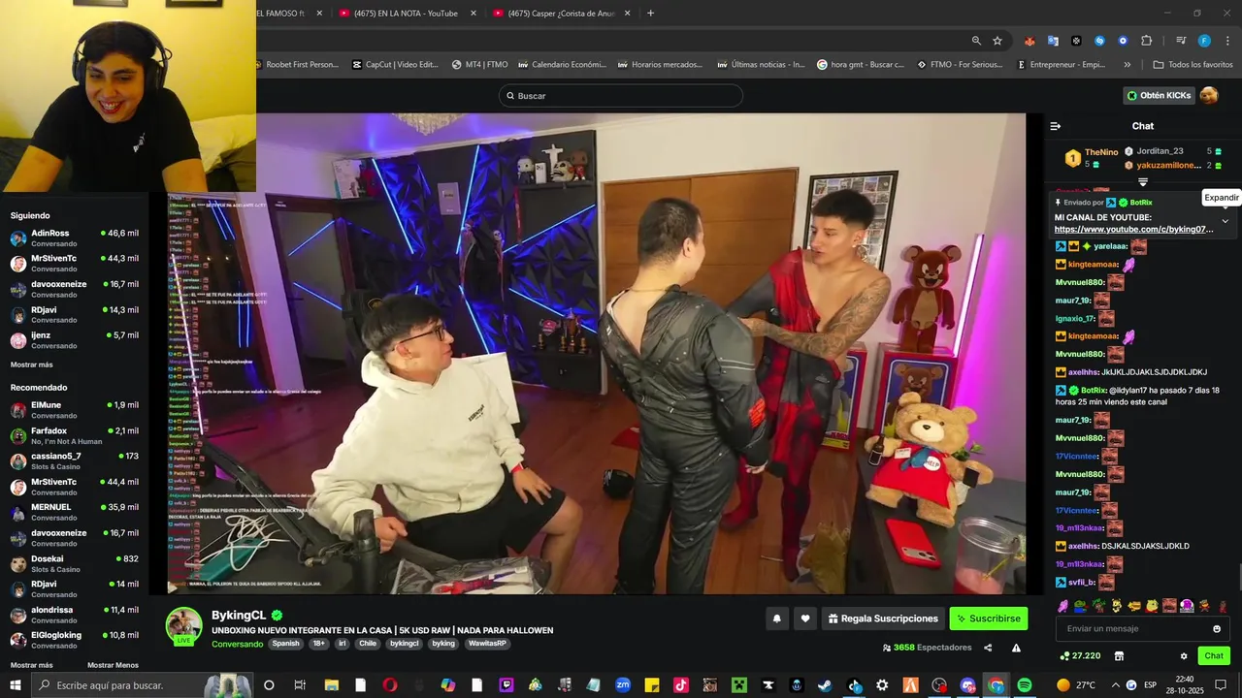Click the Obtén KICKs button
The image size is (1242, 698).
1159,95
